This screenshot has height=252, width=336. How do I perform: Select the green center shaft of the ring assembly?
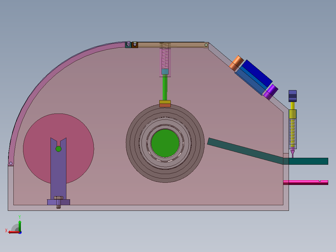165,143
